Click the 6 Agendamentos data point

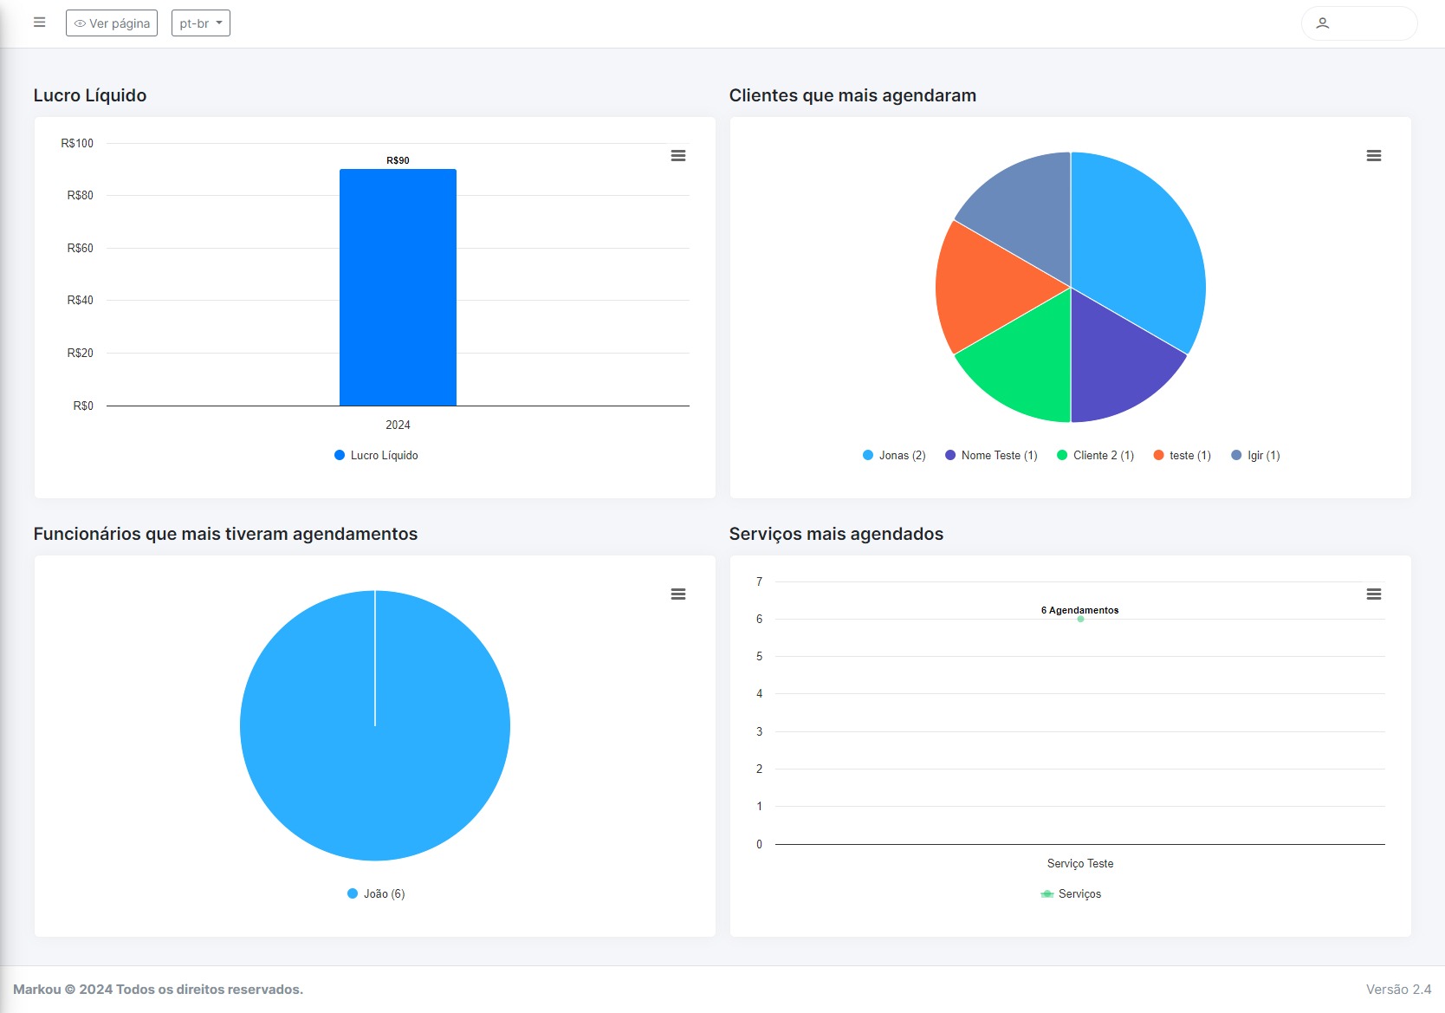1080,619
